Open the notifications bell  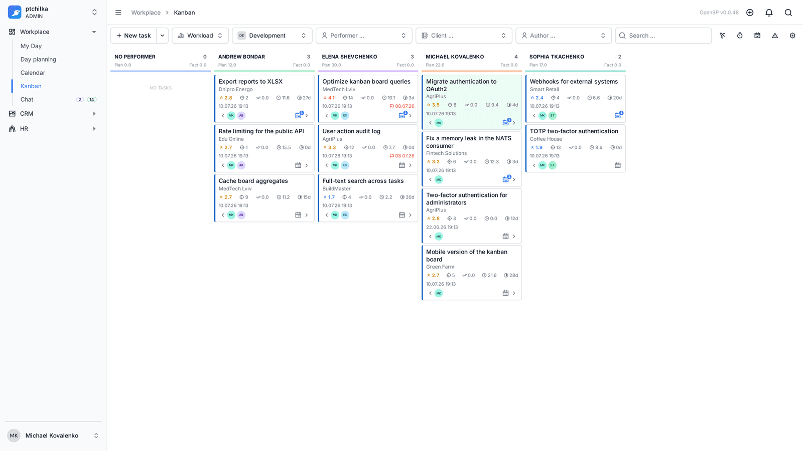pos(769,13)
